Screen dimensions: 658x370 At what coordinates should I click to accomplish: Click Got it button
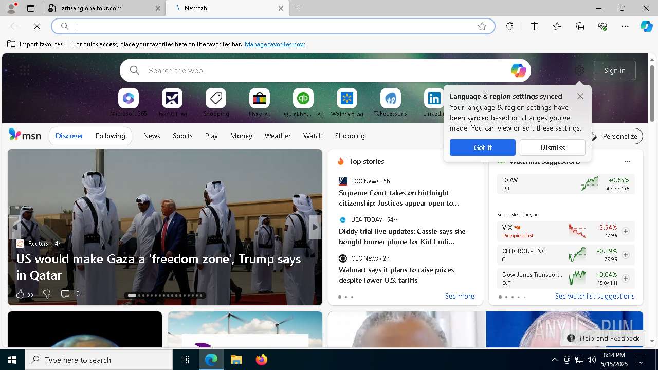click(x=483, y=147)
